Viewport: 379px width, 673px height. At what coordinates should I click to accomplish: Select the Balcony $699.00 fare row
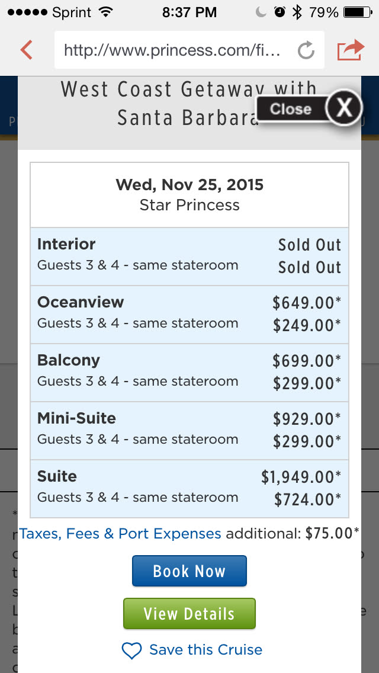pos(189,373)
